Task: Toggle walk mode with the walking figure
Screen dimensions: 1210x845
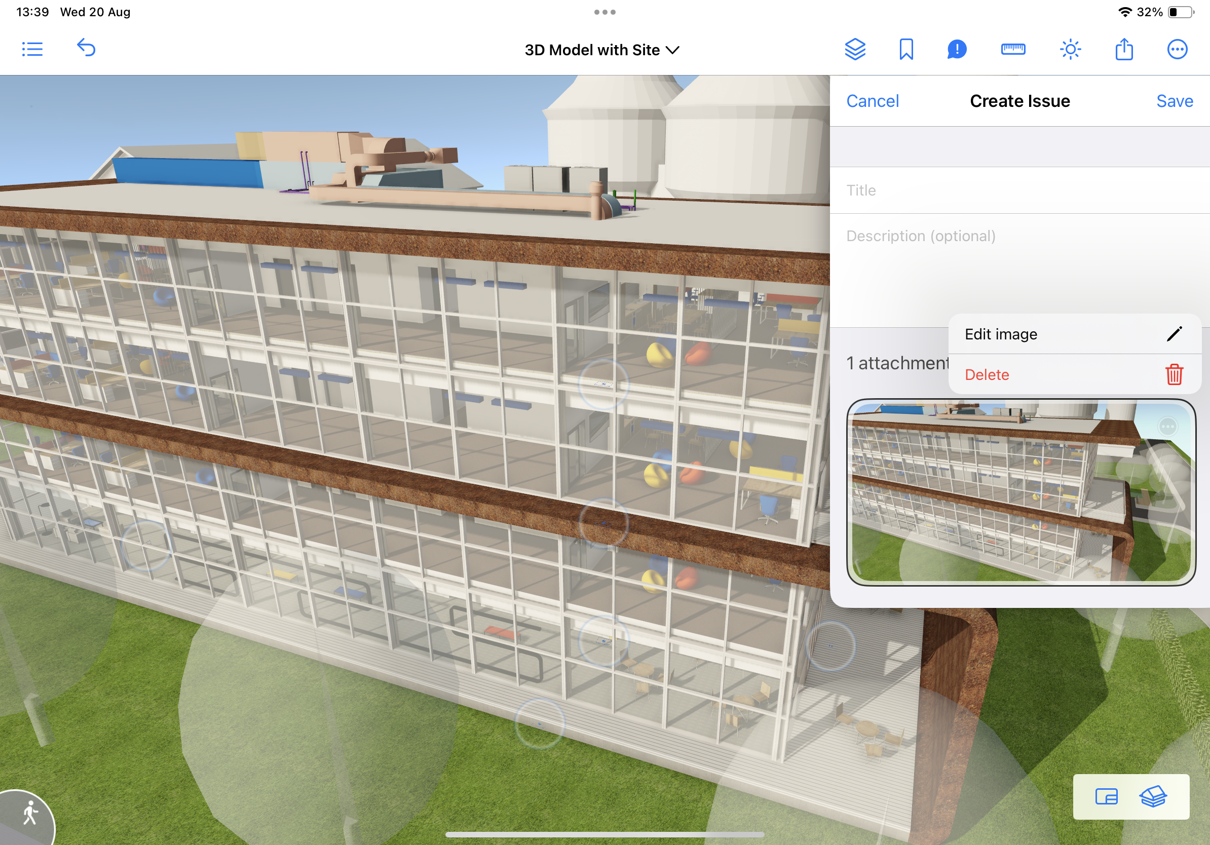Action: pos(30,814)
